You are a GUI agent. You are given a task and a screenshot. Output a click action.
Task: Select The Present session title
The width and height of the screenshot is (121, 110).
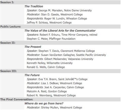33,47
